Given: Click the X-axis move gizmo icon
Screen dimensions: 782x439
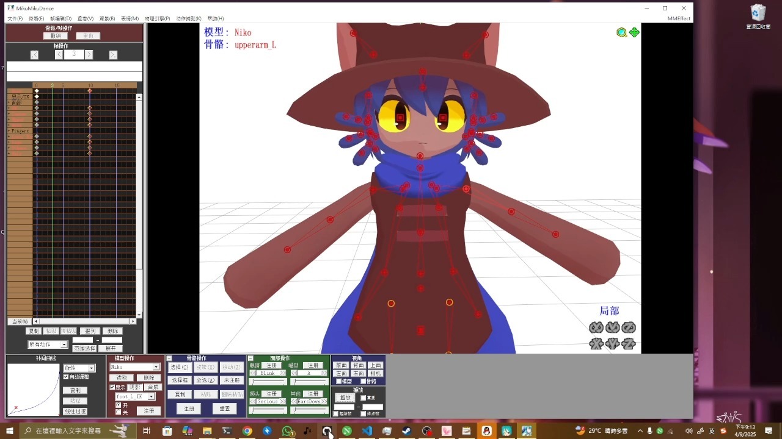Looking at the screenshot, I should (x=596, y=343).
